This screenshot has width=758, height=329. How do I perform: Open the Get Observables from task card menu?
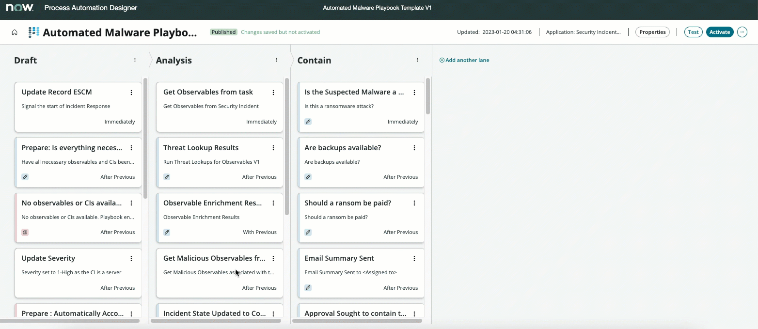[x=273, y=93]
